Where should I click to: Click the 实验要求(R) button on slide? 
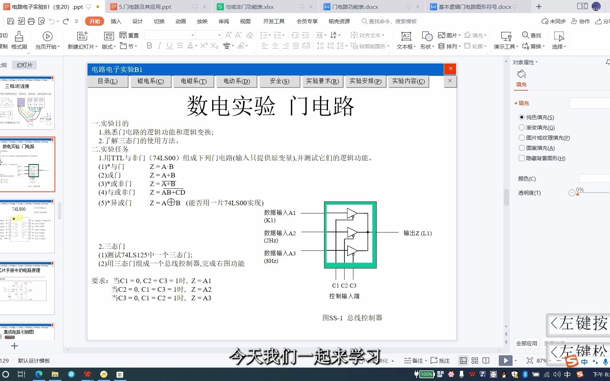pyautogui.click(x=322, y=81)
